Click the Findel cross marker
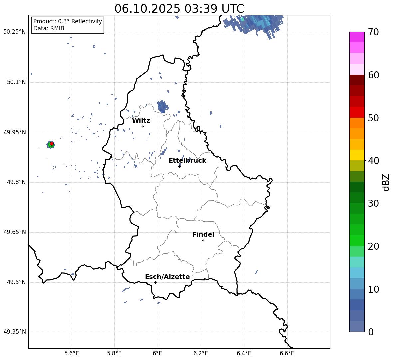394x360 pixels. (x=203, y=240)
